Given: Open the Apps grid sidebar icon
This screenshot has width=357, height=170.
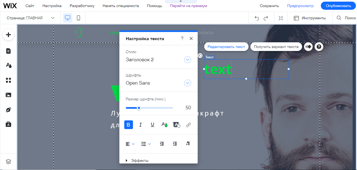Looking at the screenshot, I should tap(8, 80).
